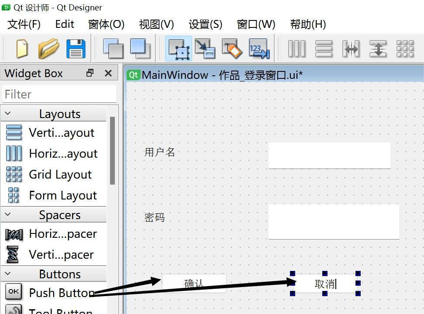Float the Widget Box panel
The width and height of the screenshot is (424, 314).
point(90,73)
